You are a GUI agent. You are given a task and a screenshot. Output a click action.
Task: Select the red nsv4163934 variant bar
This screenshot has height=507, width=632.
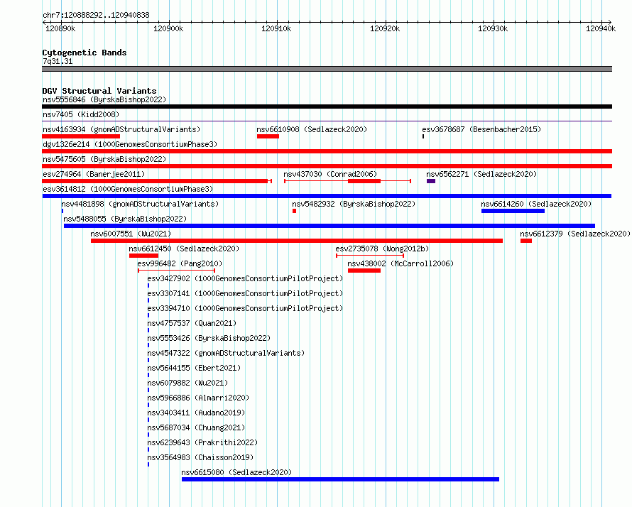tap(81, 136)
